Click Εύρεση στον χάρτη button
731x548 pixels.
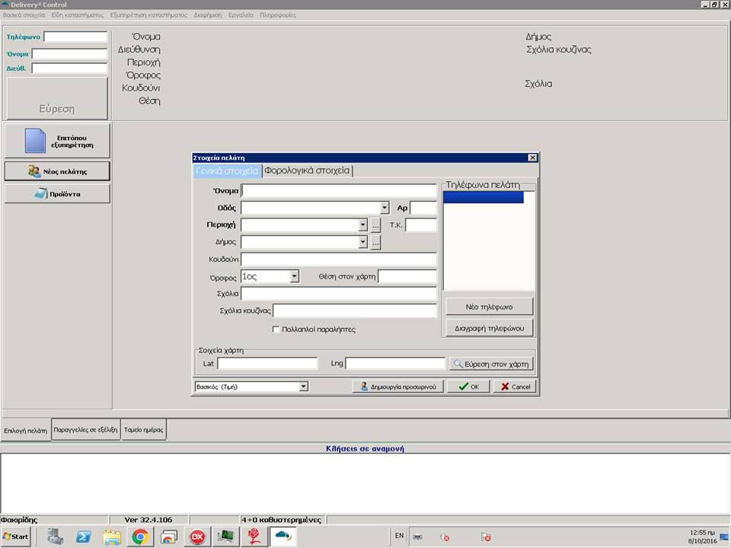491,364
